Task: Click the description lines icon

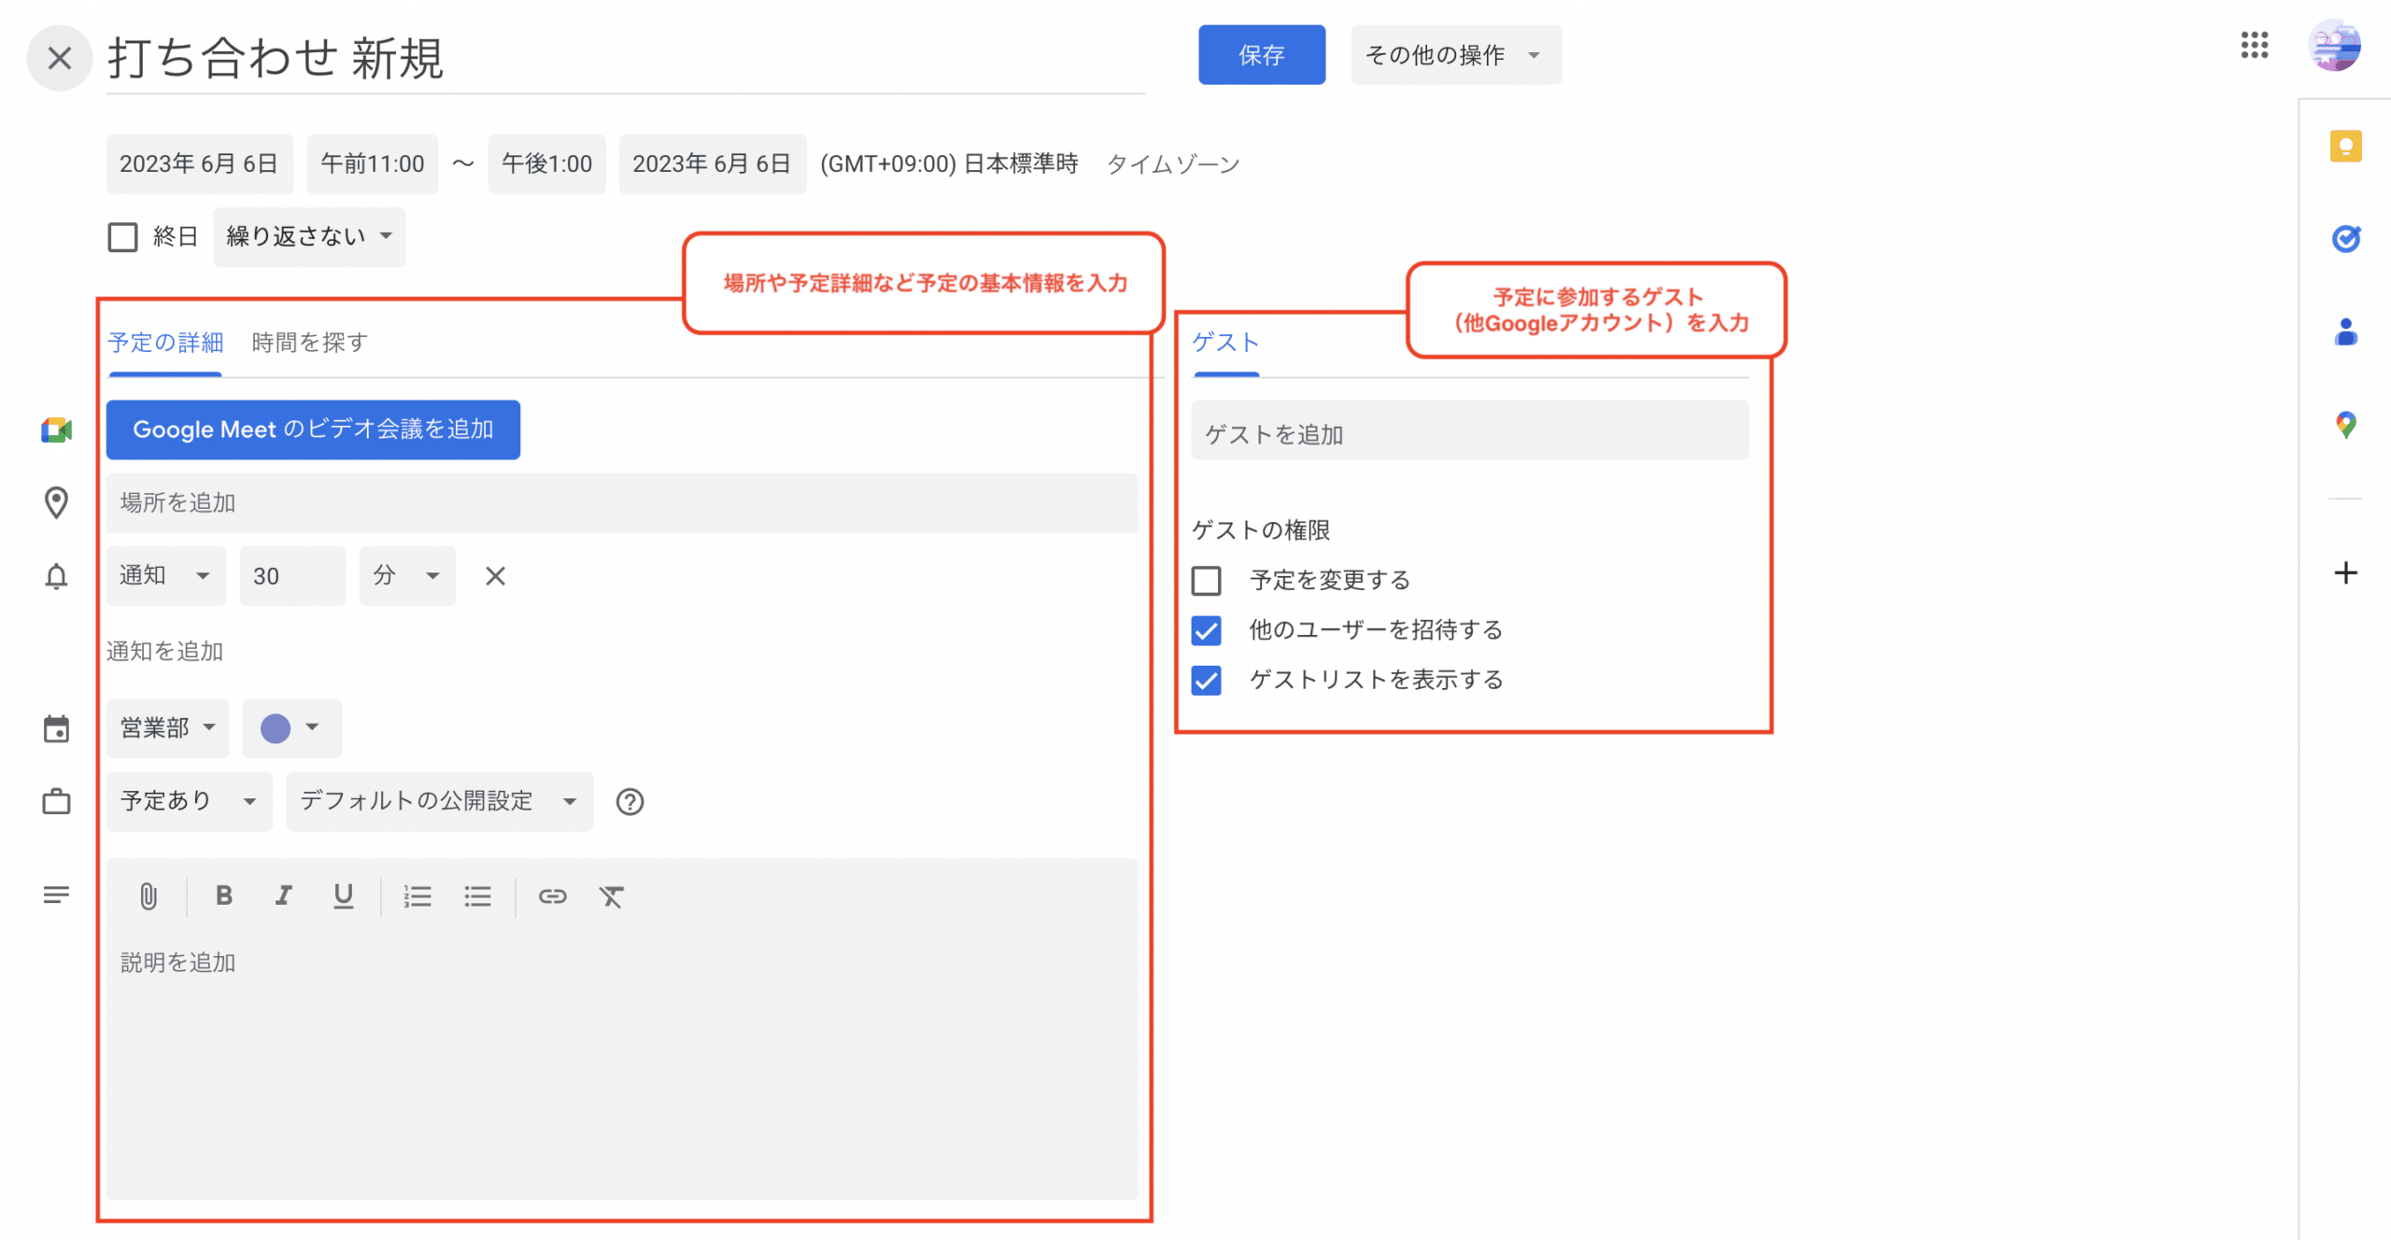Action: tap(56, 895)
